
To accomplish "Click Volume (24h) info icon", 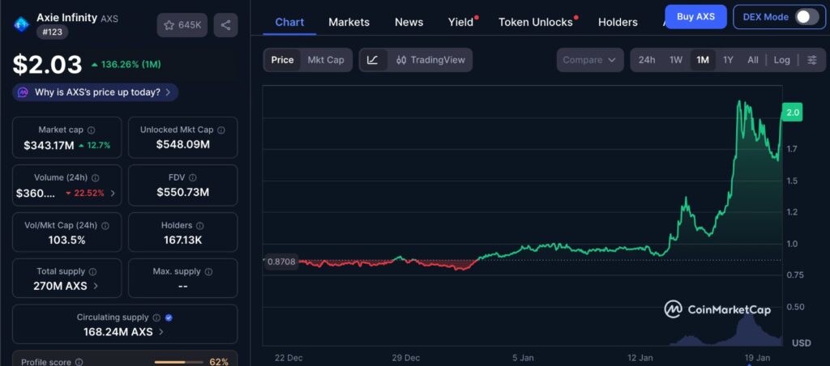I will point(96,177).
